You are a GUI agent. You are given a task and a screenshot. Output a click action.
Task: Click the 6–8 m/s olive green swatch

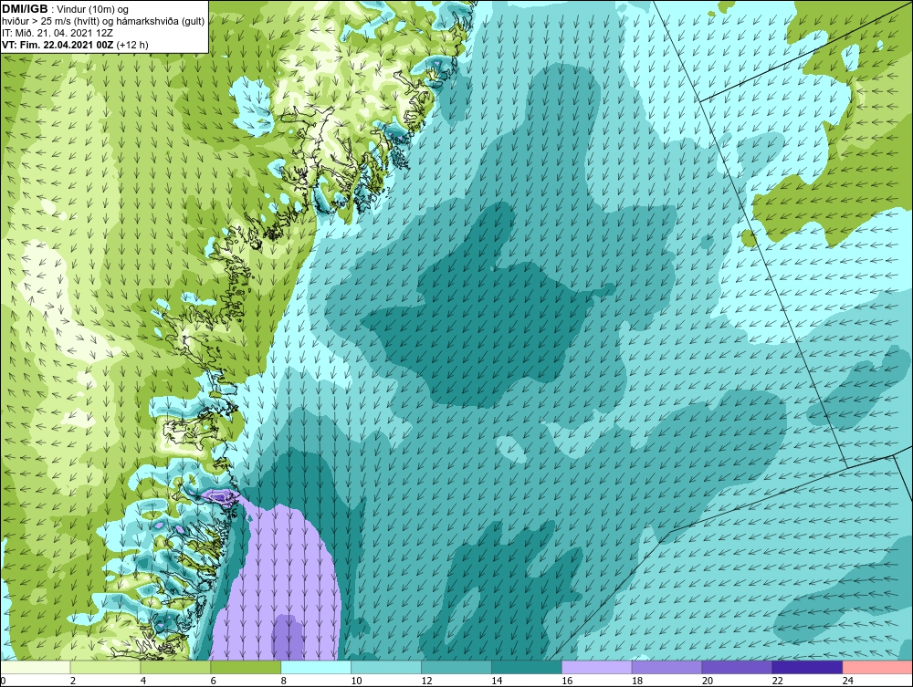point(246,667)
